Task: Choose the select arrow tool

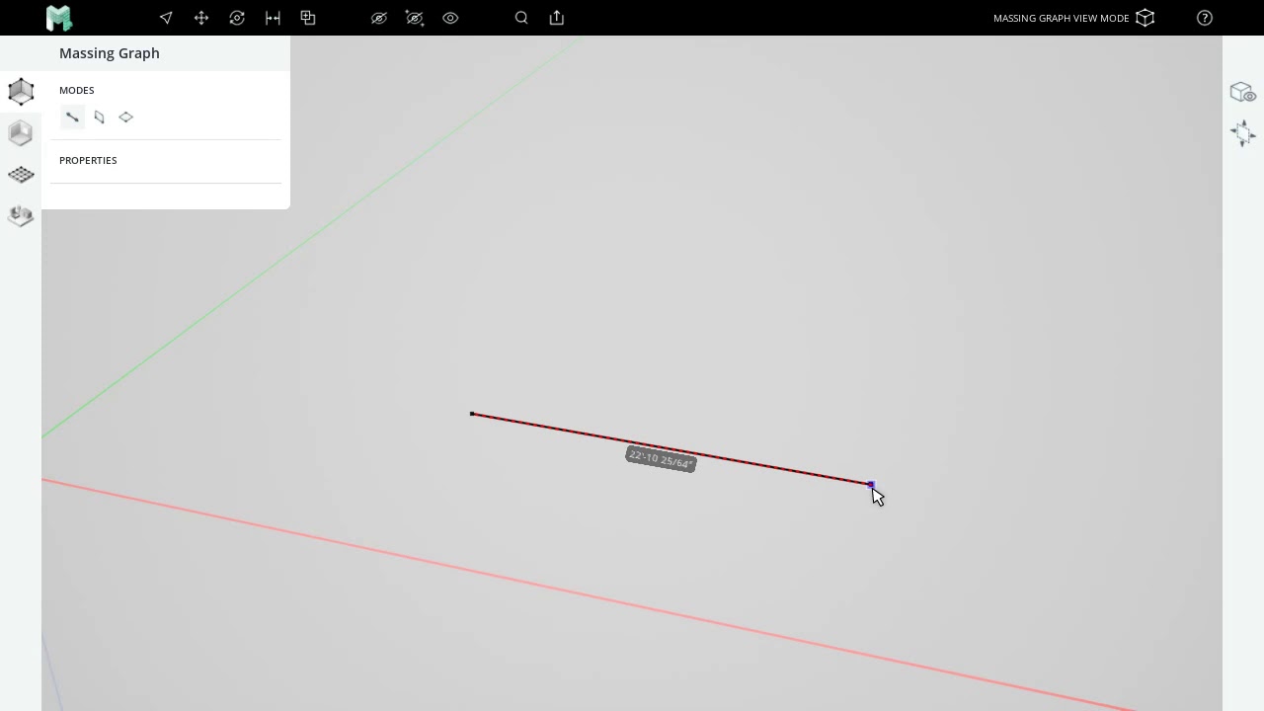Action: coord(166,18)
